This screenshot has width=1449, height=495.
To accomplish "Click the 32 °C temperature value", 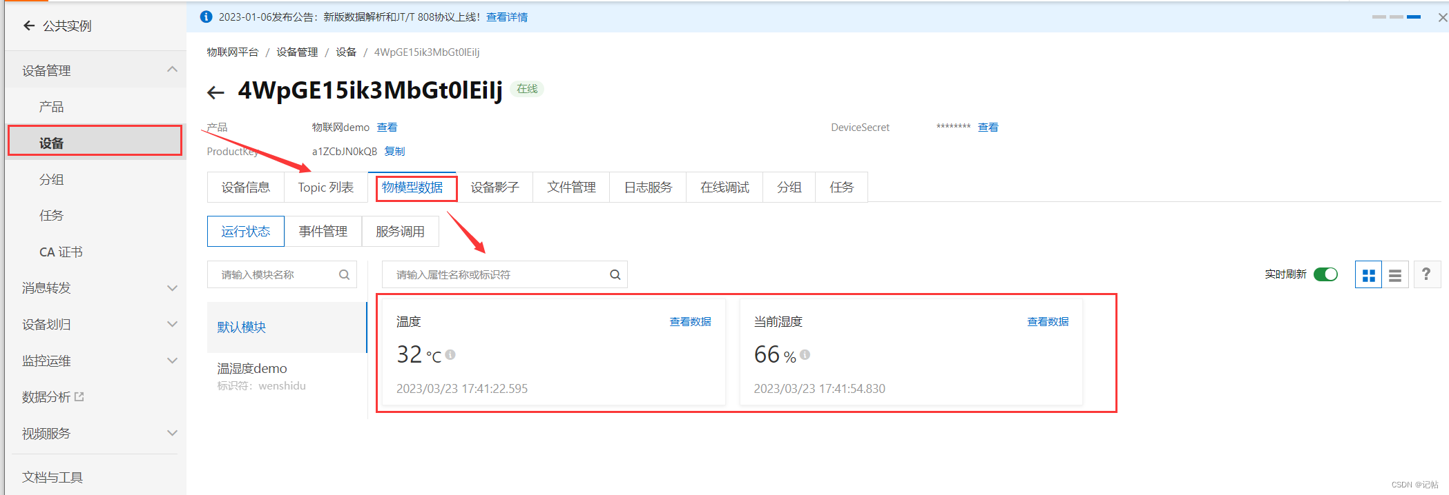I will point(419,354).
